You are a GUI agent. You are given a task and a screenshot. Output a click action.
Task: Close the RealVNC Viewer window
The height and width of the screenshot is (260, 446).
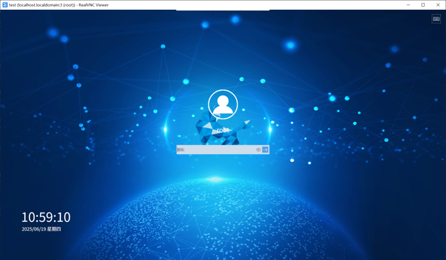[x=438, y=5]
